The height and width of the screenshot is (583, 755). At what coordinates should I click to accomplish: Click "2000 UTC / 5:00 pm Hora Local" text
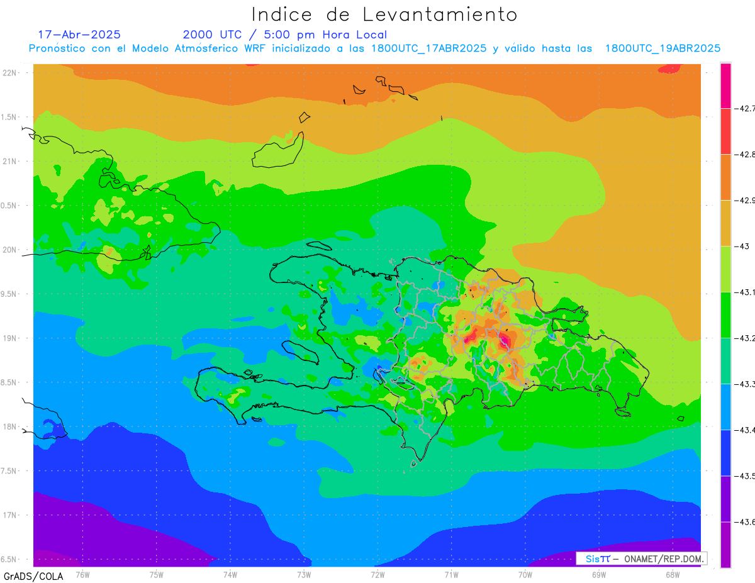285,35
